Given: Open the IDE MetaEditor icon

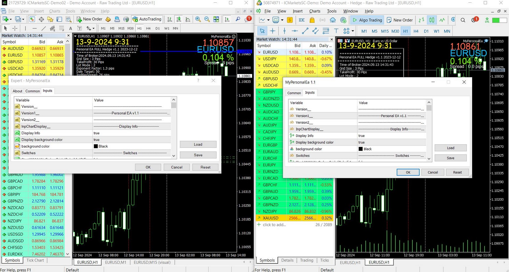Looking at the screenshot, I should pyautogui.click(x=302, y=20).
